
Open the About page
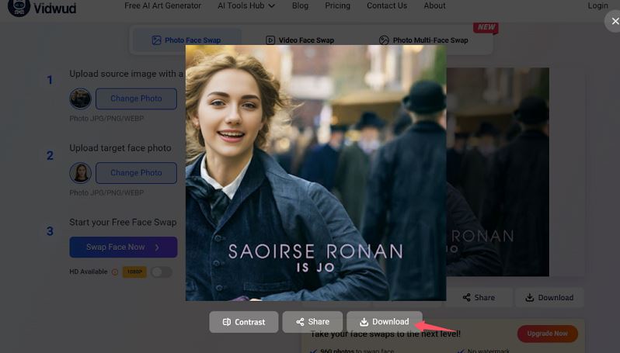point(434,5)
